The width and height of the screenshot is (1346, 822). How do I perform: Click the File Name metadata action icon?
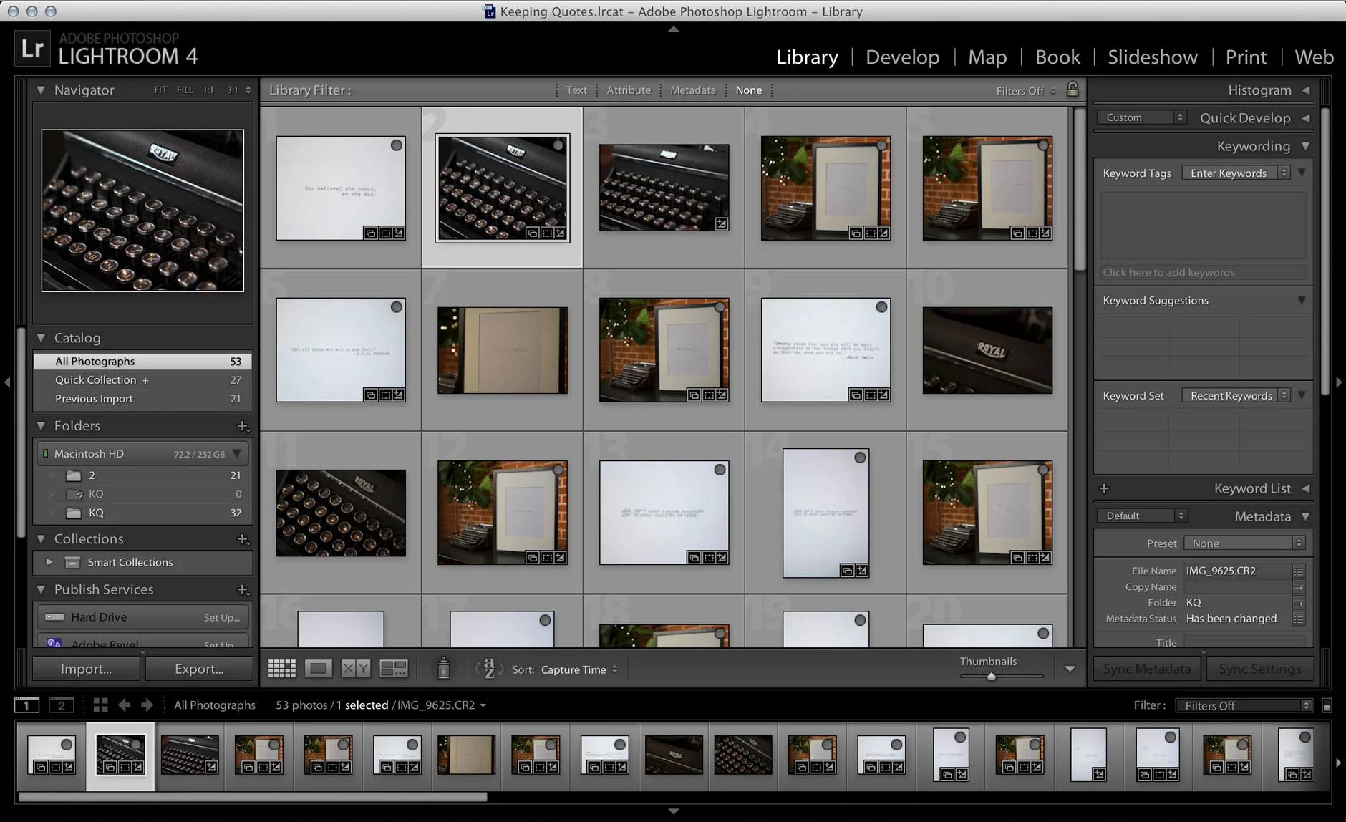tap(1299, 571)
